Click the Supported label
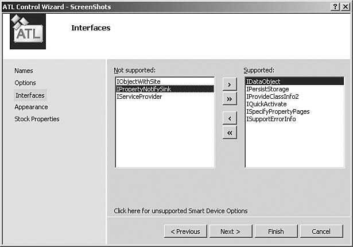Viewport: 353px width, 247px height. 259,70
